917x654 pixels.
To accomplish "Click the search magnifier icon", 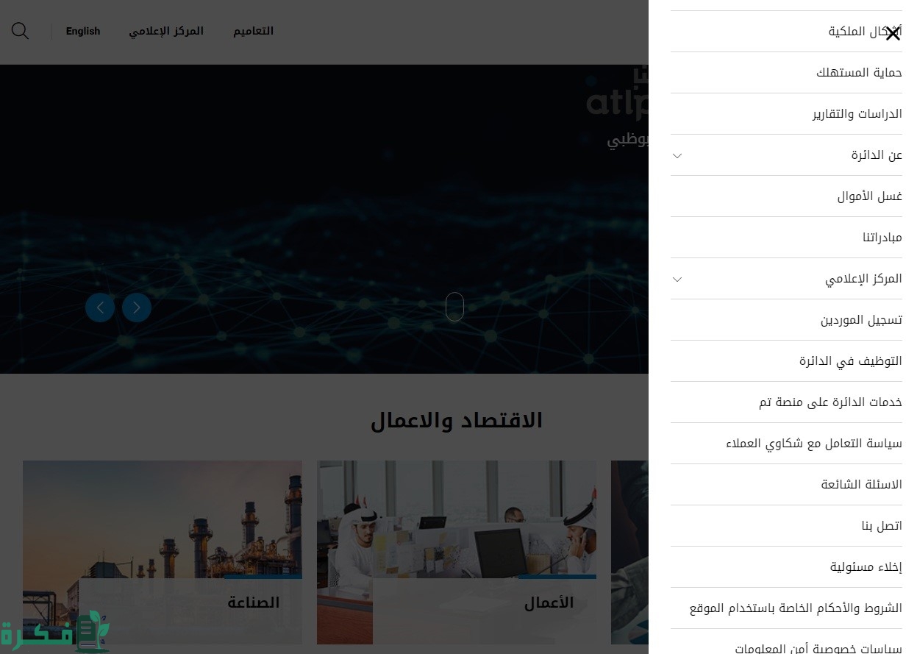I will (20, 31).
